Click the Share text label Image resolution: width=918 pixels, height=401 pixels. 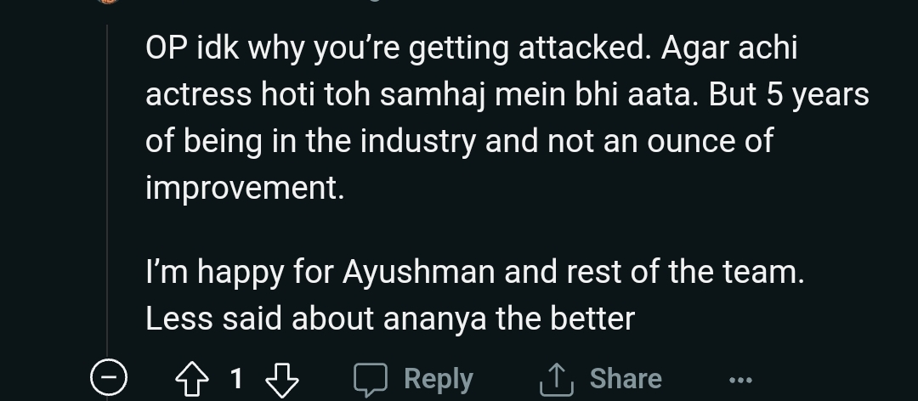tap(626, 379)
